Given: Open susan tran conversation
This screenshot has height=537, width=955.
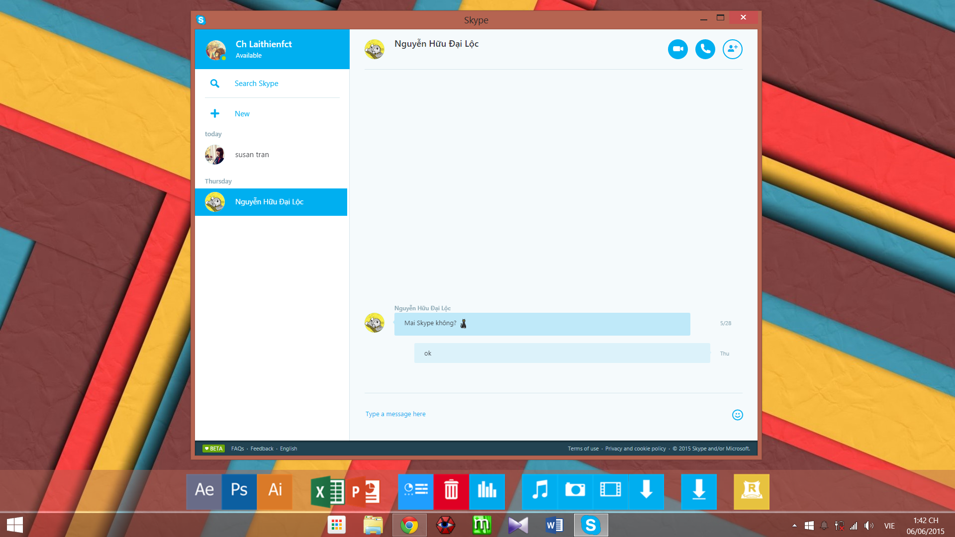Looking at the screenshot, I should pyautogui.click(x=271, y=155).
